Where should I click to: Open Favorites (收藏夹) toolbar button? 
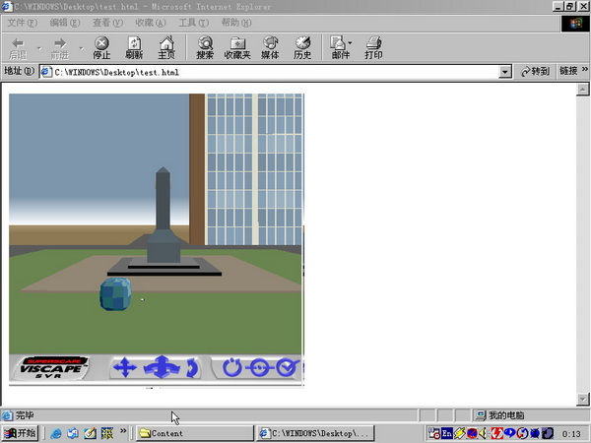coord(237,48)
